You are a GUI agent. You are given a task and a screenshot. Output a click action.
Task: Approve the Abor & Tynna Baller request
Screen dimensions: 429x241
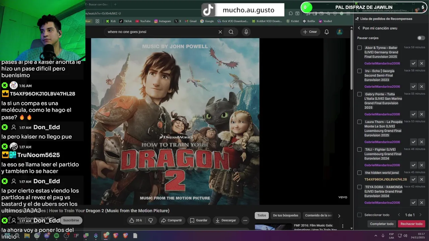coord(414,63)
